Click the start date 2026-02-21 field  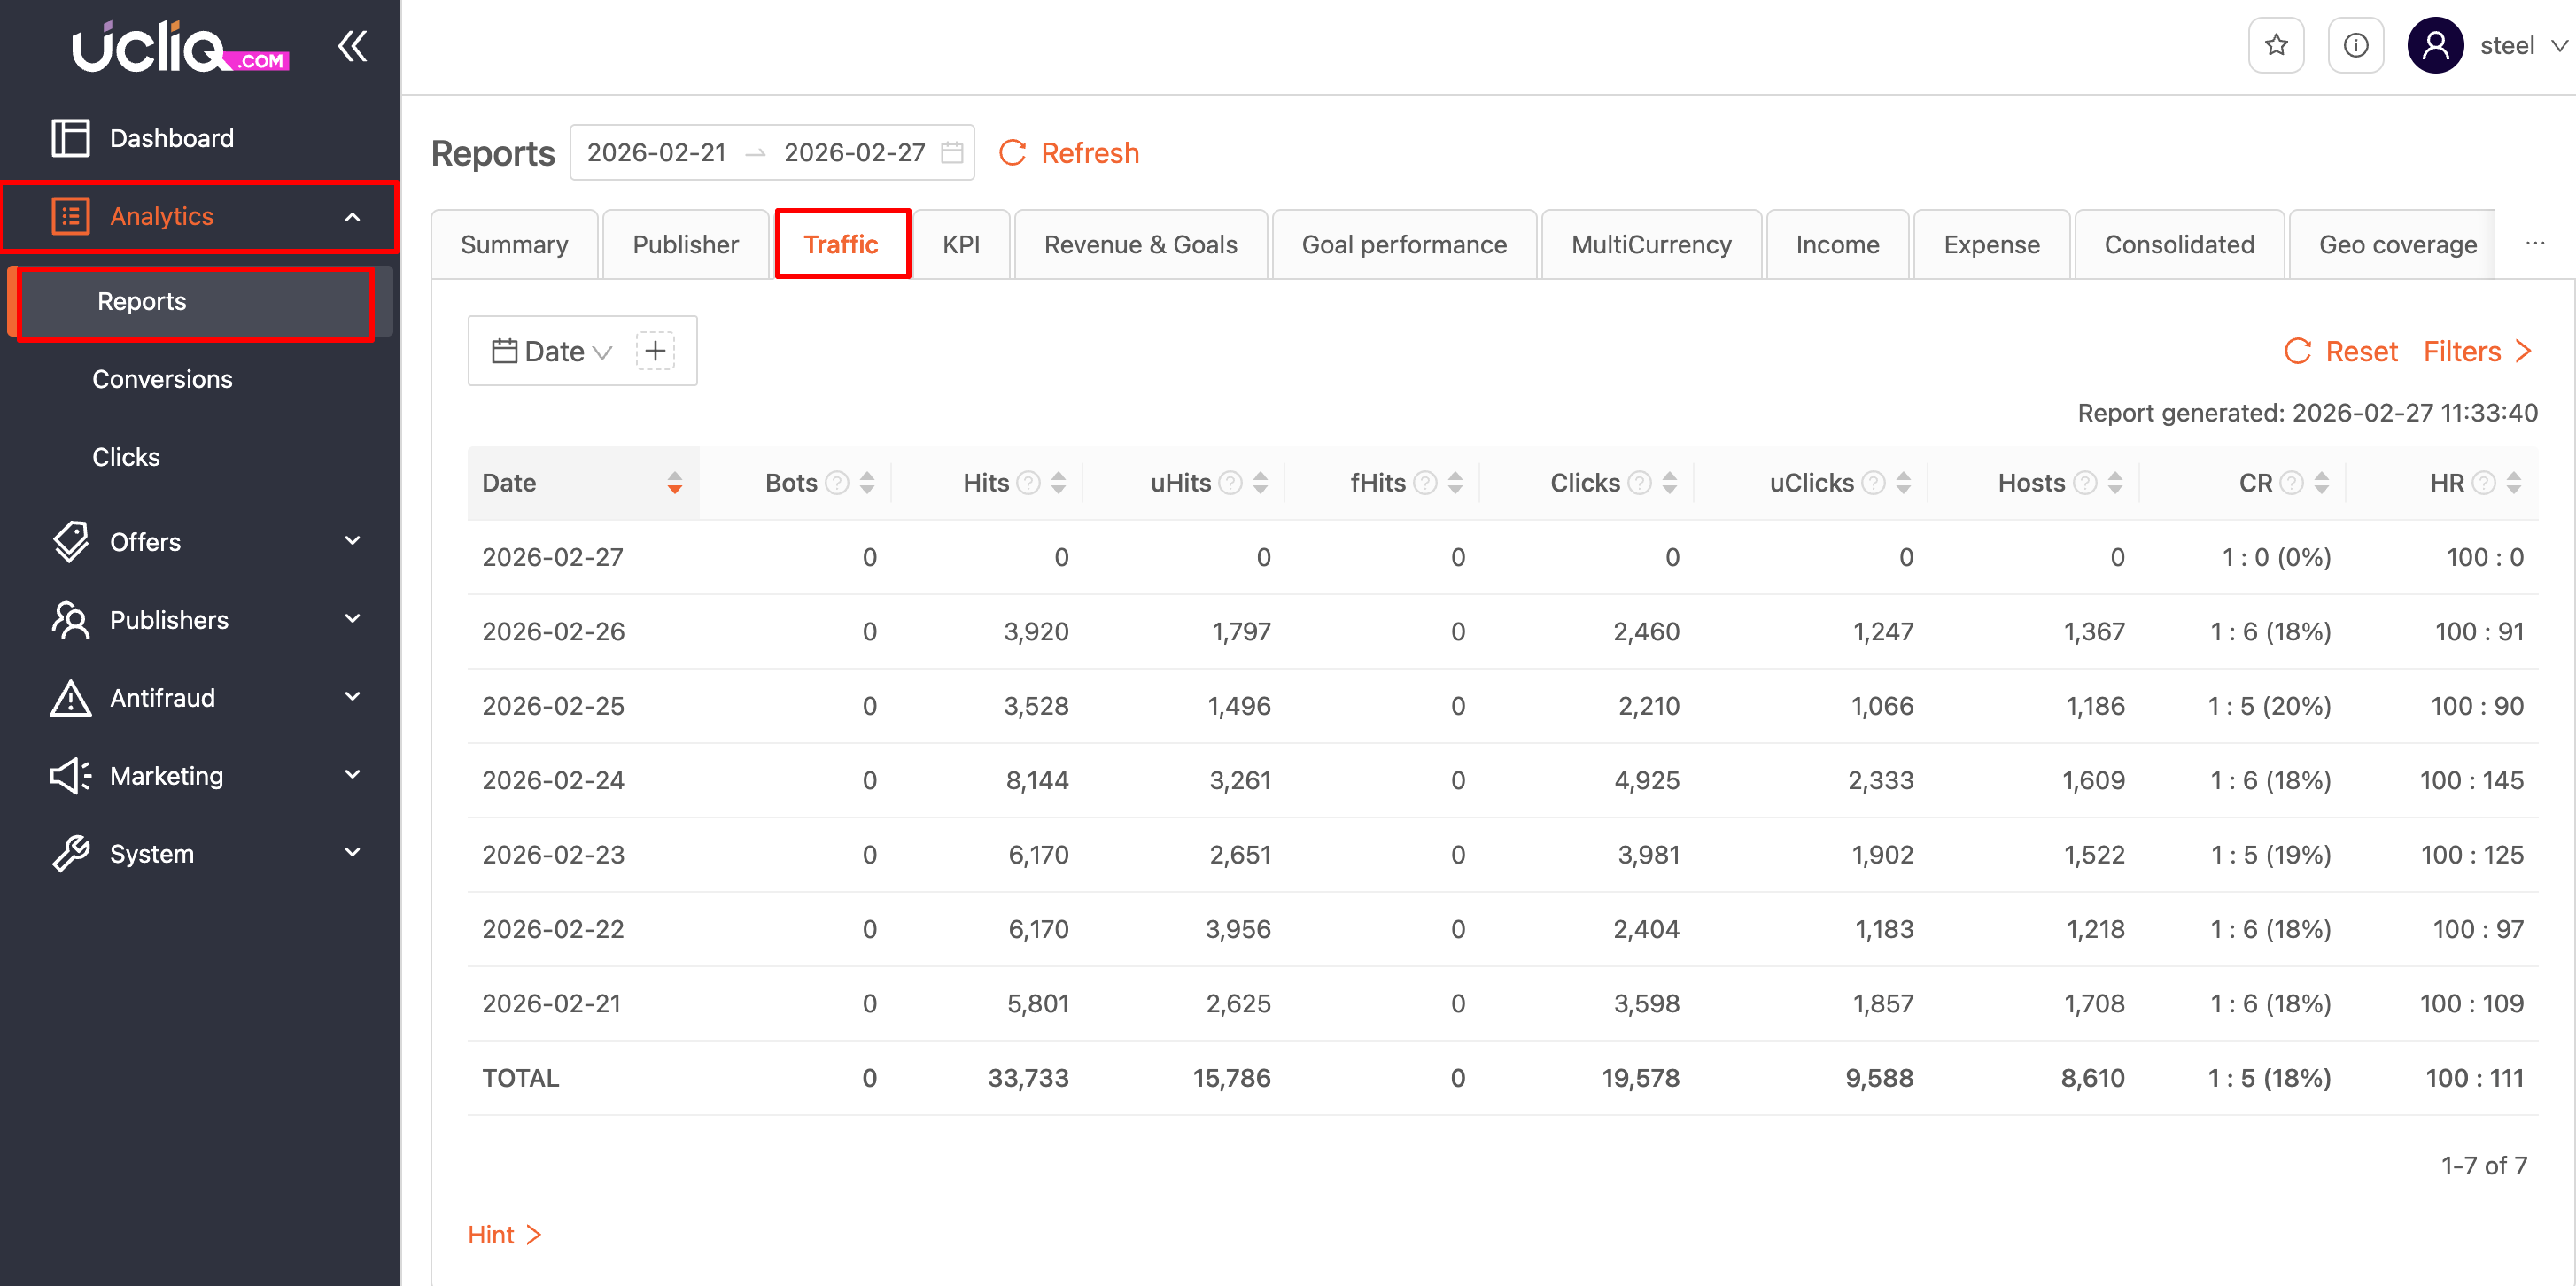click(656, 152)
